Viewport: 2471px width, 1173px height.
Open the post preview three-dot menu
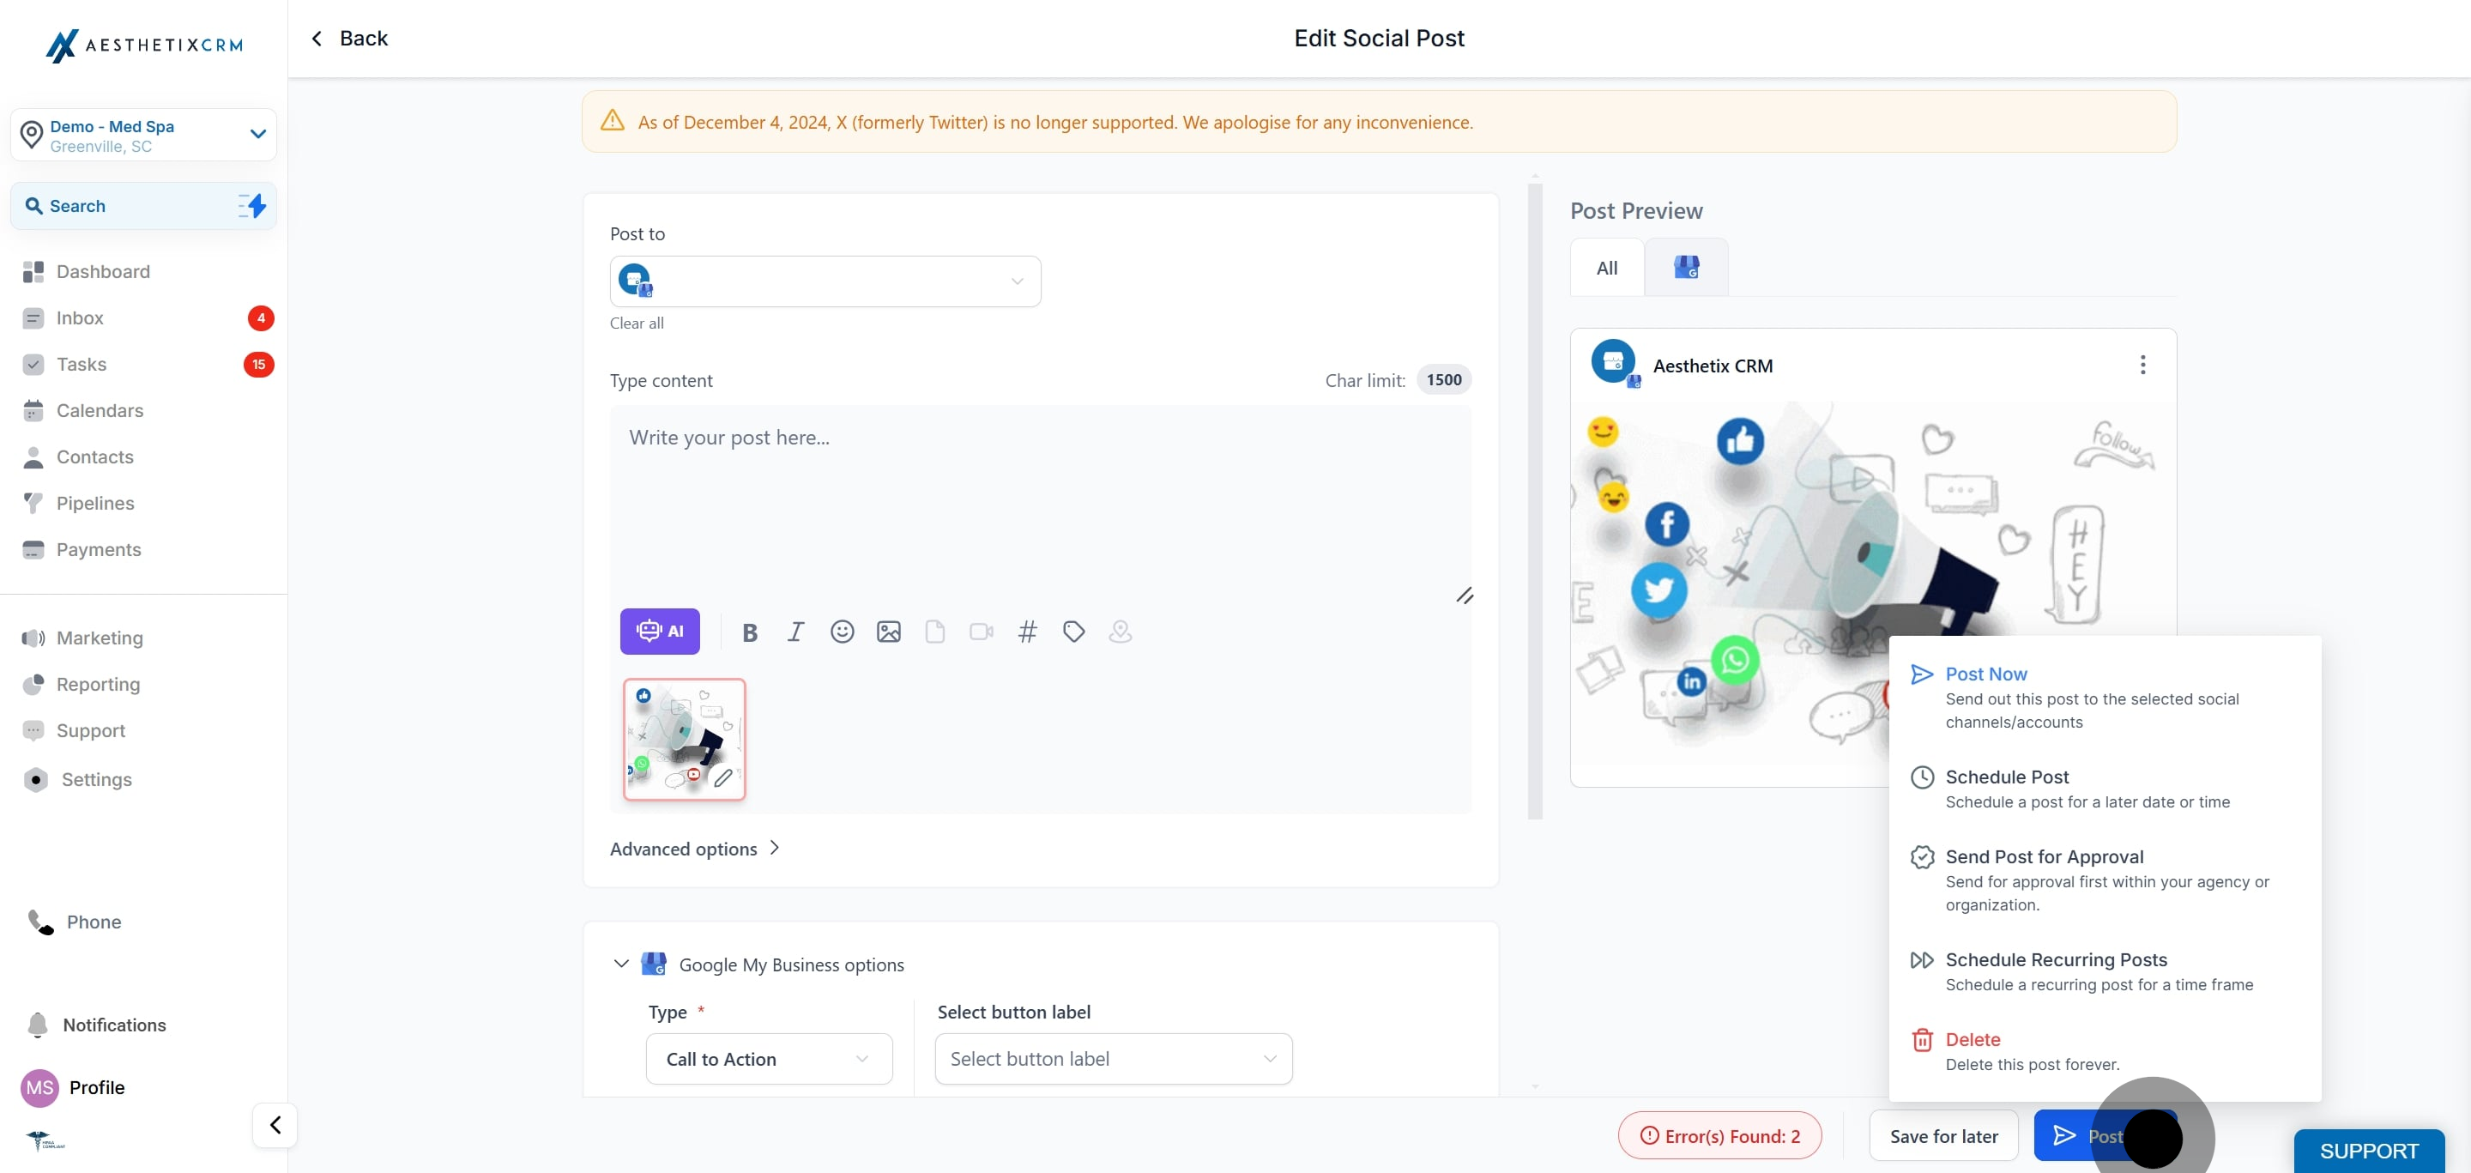[x=2142, y=365]
